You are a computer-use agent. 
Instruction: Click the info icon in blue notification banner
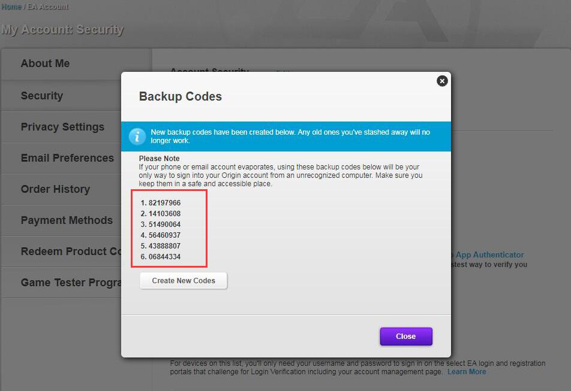click(137, 137)
